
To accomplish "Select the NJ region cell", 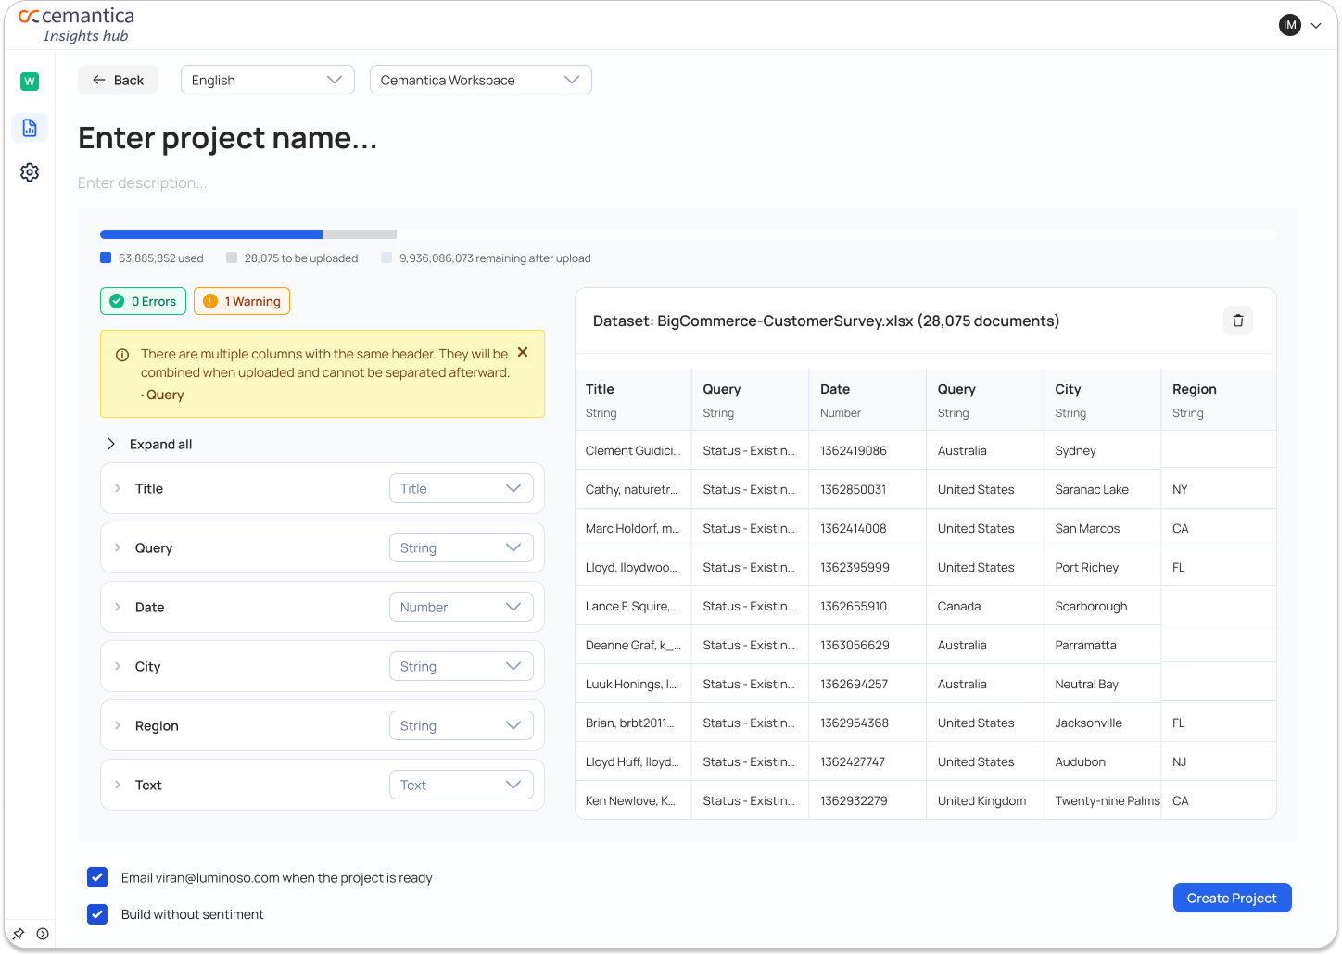I will (1219, 761).
